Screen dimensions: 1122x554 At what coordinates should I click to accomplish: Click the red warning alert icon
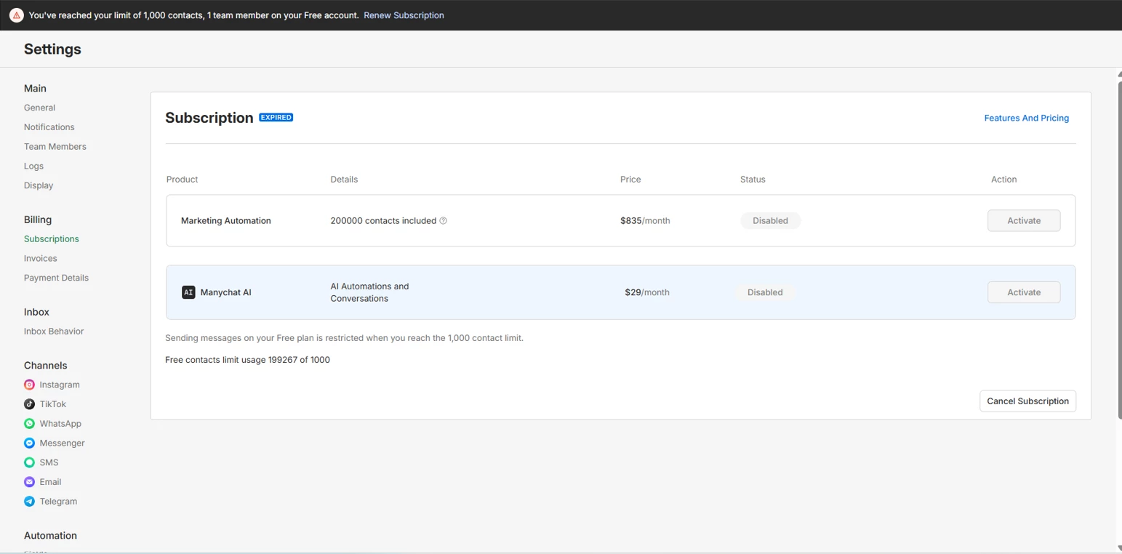coord(17,15)
